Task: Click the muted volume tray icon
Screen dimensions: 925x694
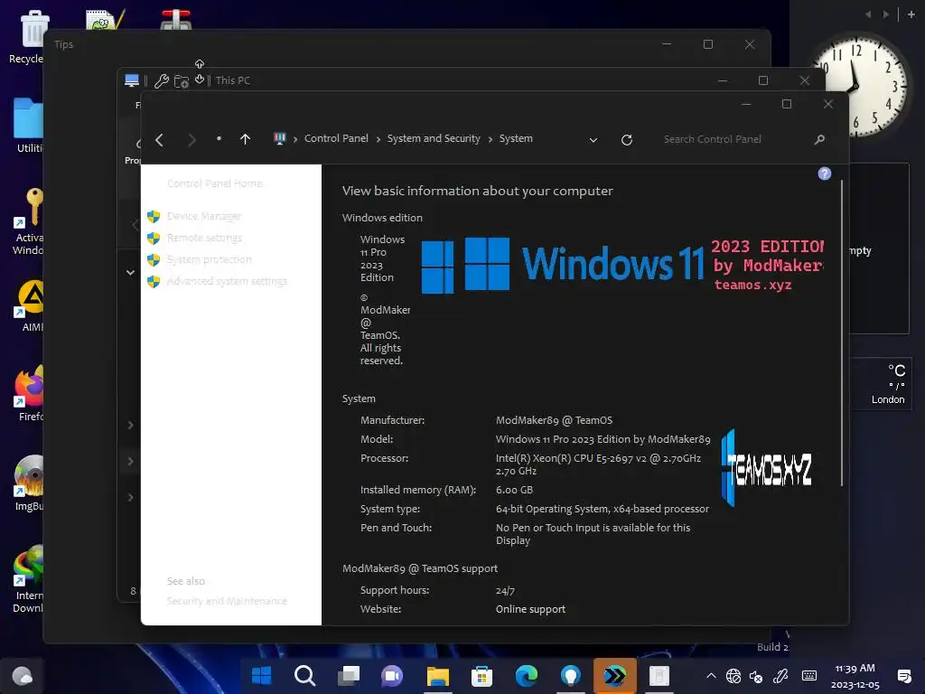Action: pos(756,676)
